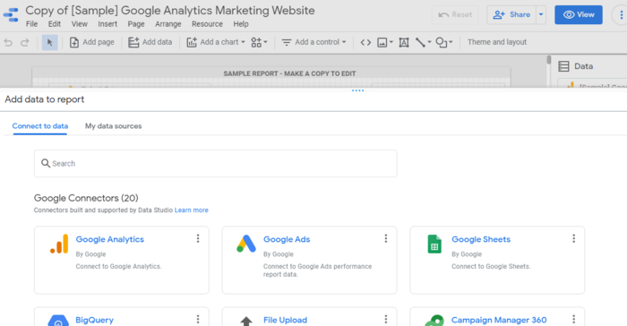The image size is (627, 326).
Task: Open the View menu
Action: click(x=79, y=24)
